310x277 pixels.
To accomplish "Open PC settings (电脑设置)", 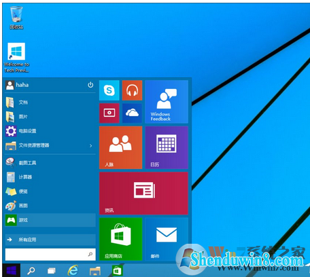I will pyautogui.click(x=50, y=131).
